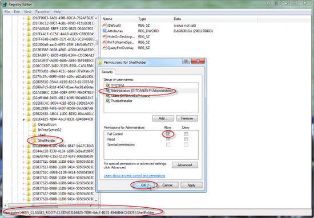Click the ShellFolder key folder icon

[x=34, y=141]
